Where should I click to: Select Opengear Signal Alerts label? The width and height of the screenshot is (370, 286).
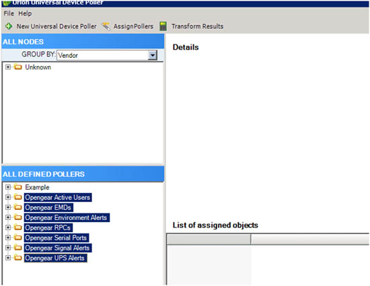58,248
